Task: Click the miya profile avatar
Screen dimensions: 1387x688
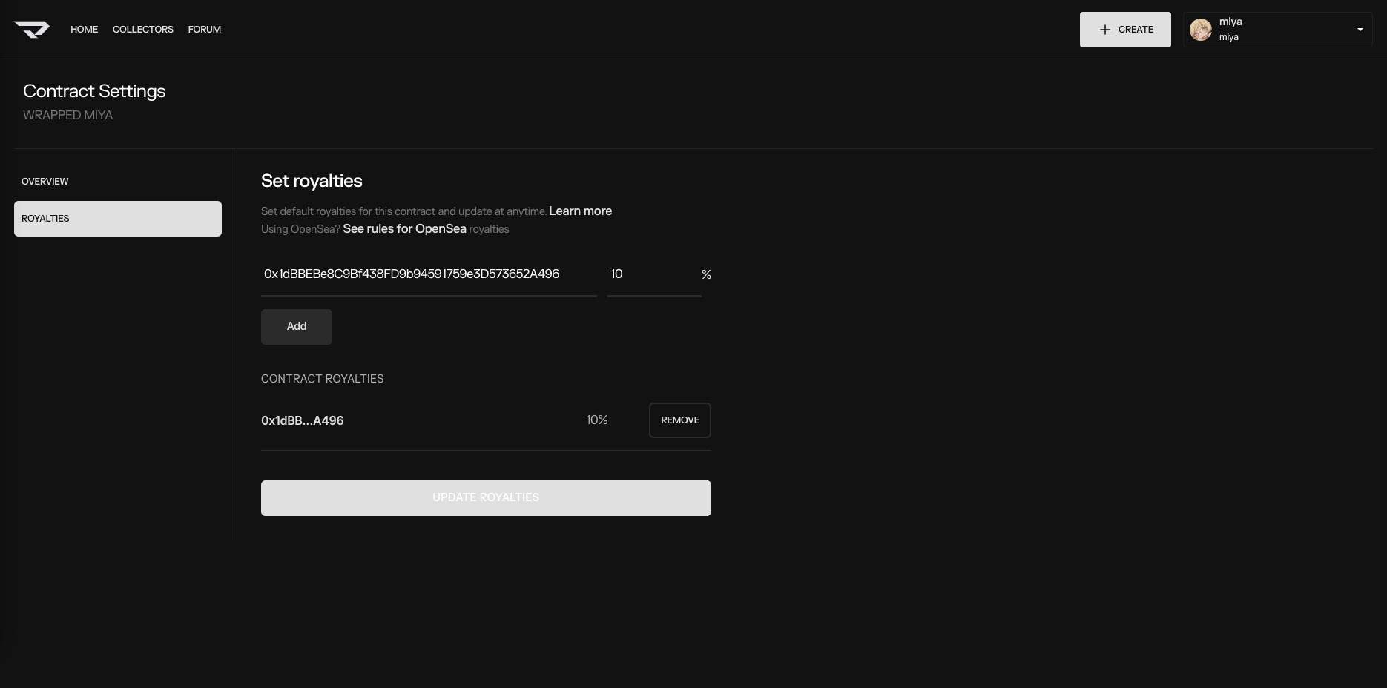Action: click(x=1200, y=30)
